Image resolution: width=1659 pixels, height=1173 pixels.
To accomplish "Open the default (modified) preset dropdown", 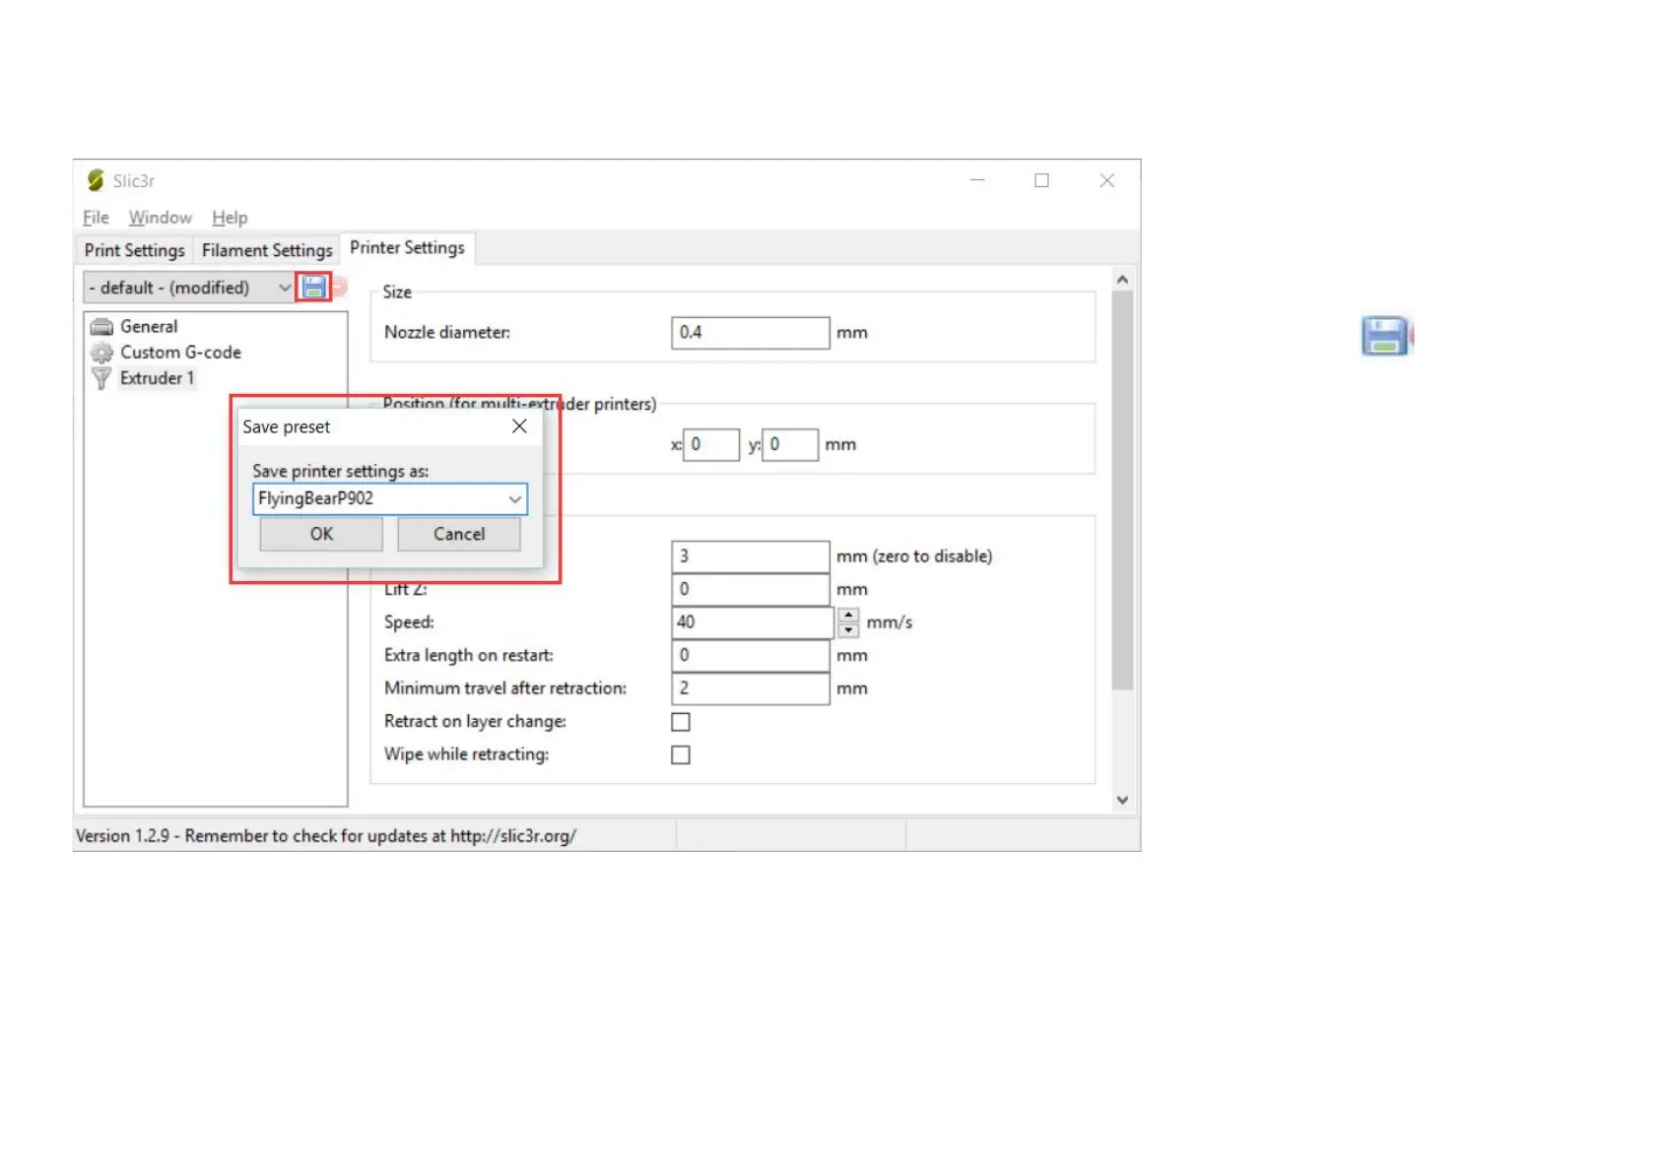I will coord(284,288).
